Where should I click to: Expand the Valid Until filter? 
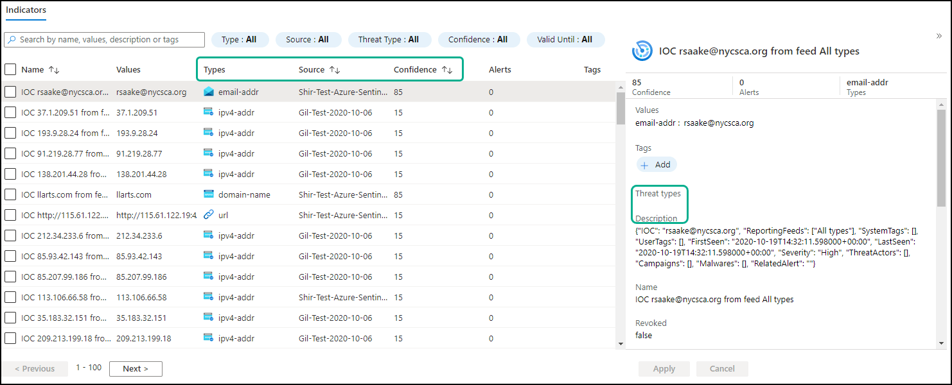[565, 40]
